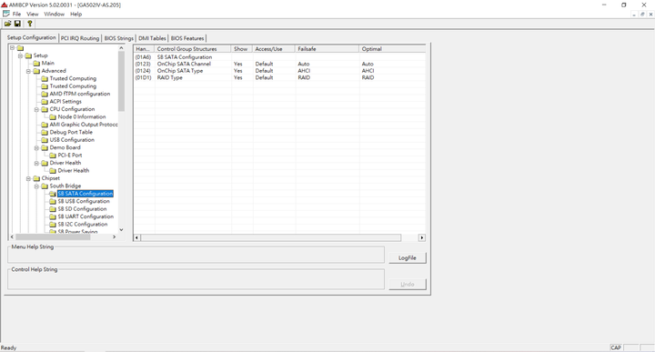Image resolution: width=655 pixels, height=352 pixels.
Task: Collapse the root tree node toggle
Action: click(12, 48)
